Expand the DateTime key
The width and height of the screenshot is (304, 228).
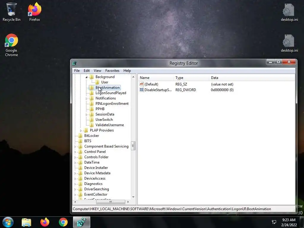pos(75,162)
